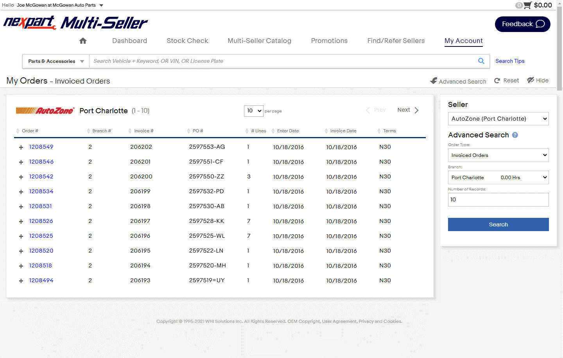This screenshot has height=358, width=563.
Task: Open the Order Type dropdown
Action: pyautogui.click(x=498, y=155)
